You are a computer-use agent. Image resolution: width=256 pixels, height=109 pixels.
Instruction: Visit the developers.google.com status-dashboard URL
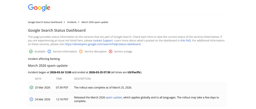point(103,44)
